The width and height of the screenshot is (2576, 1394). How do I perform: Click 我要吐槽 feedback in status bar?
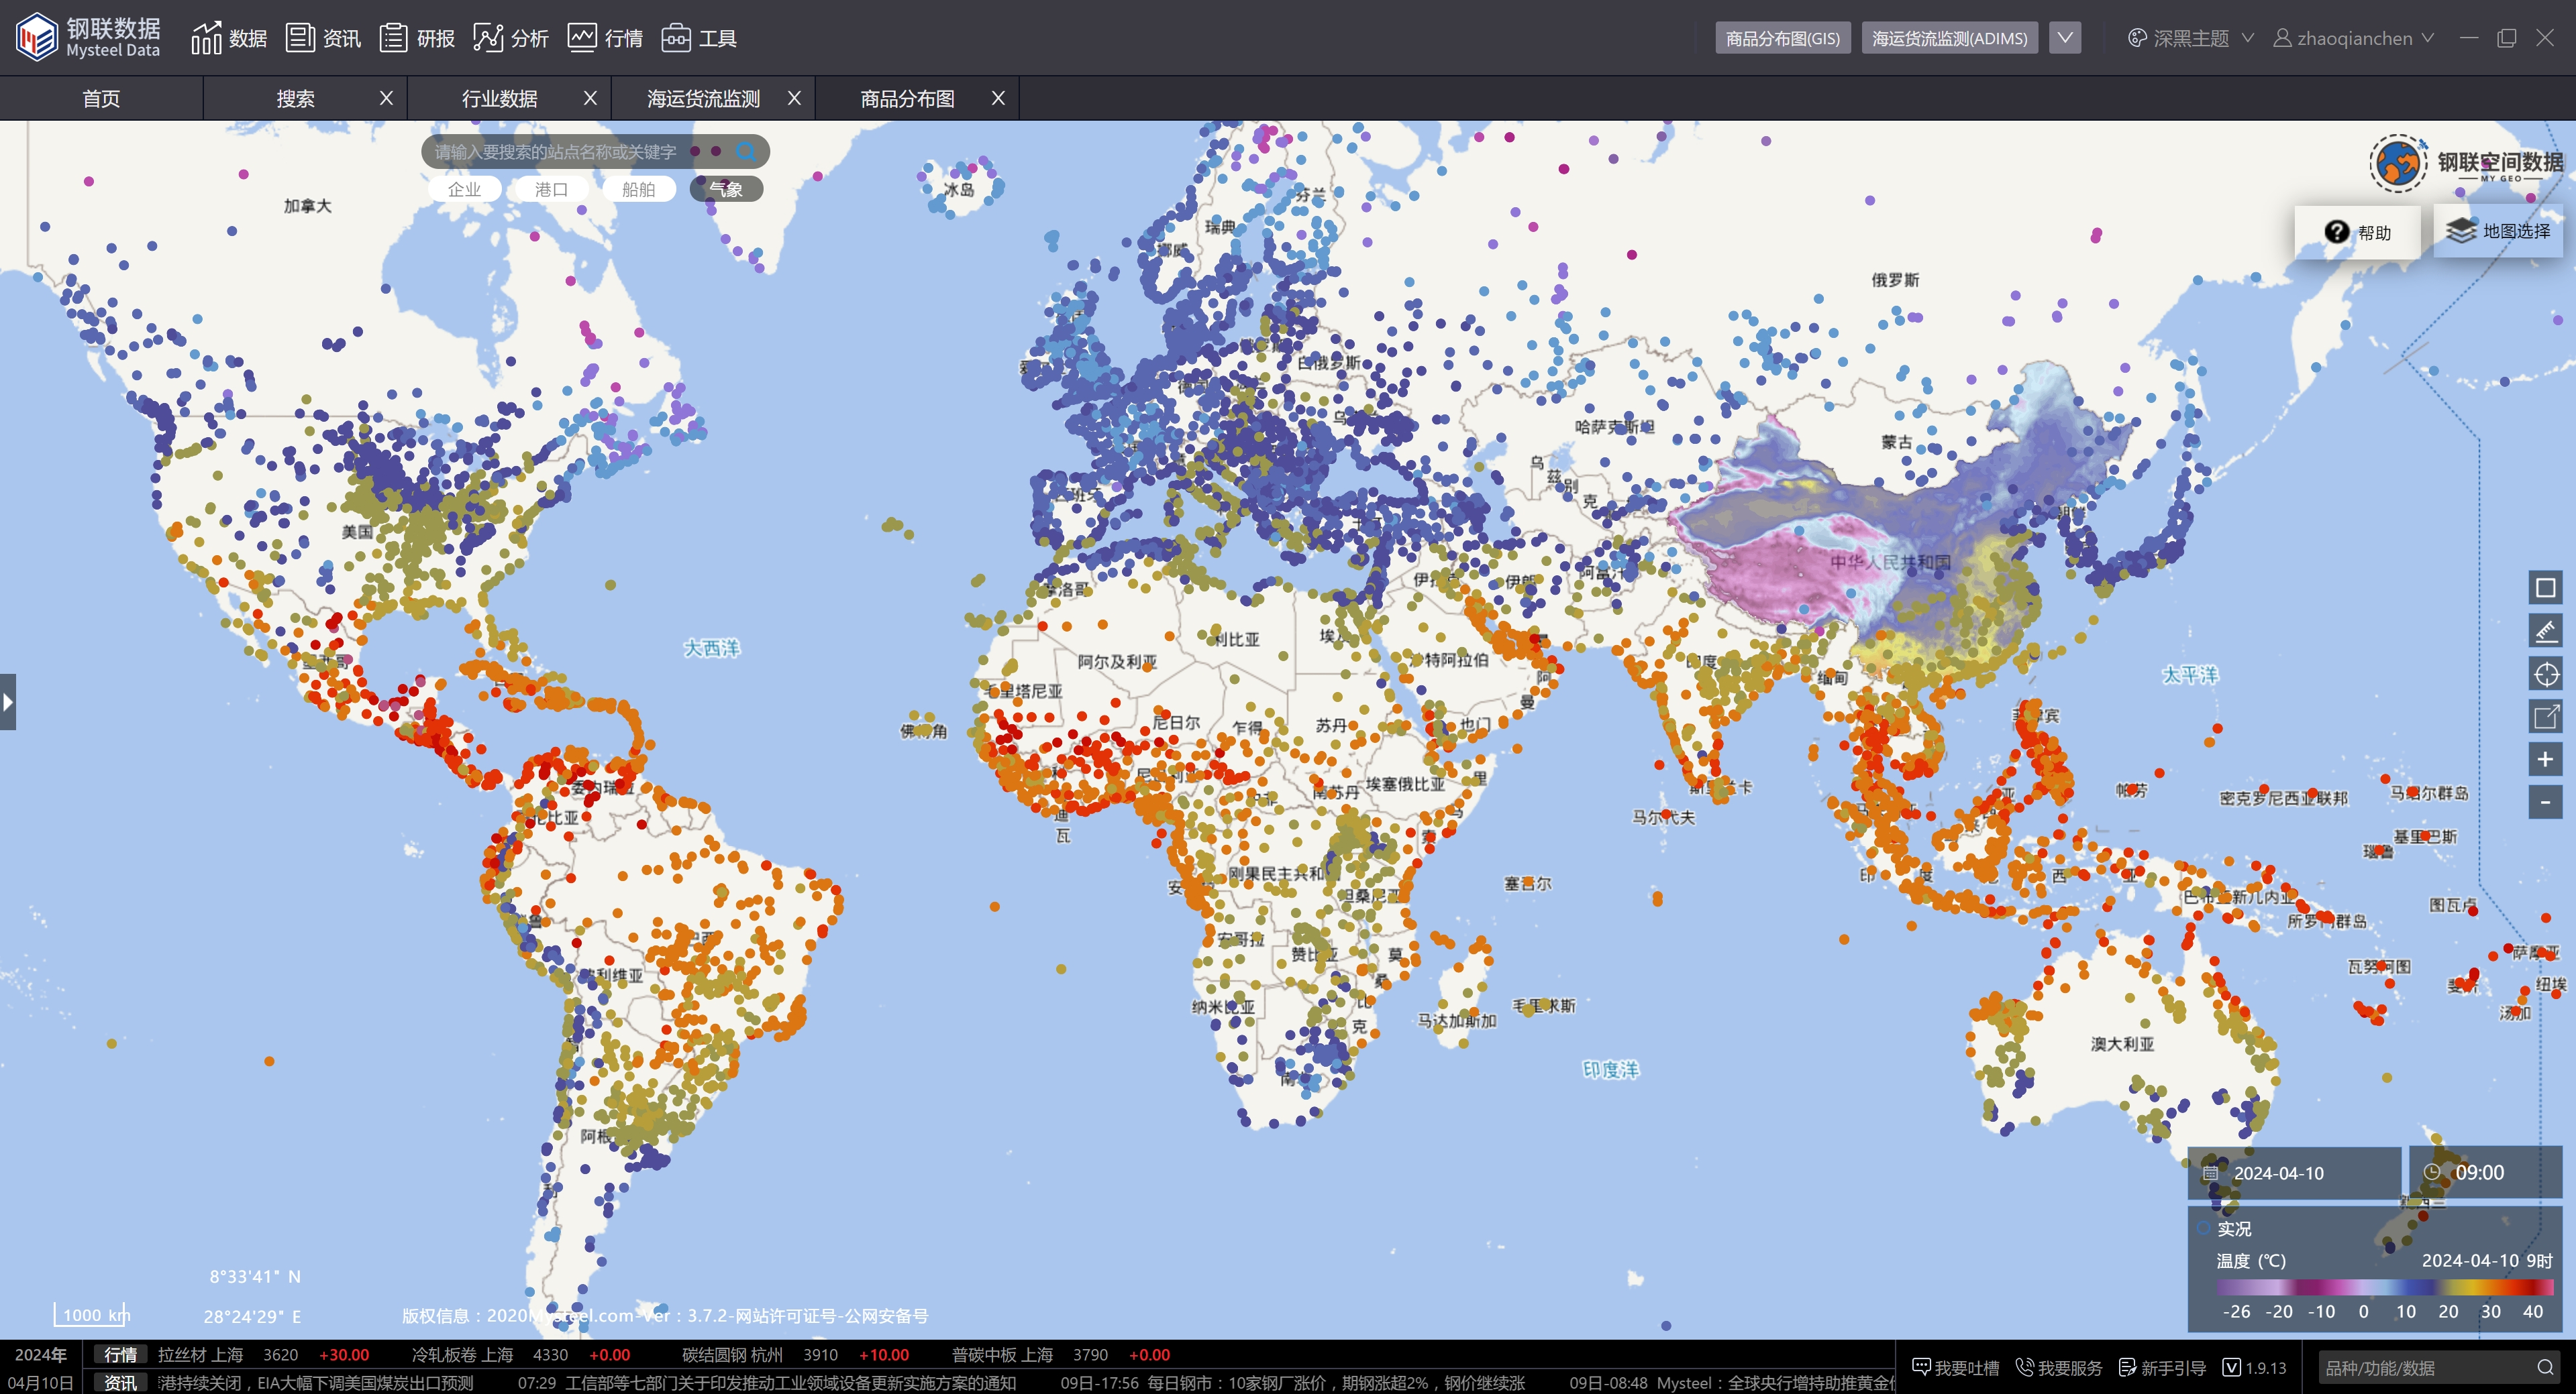tap(1955, 1368)
